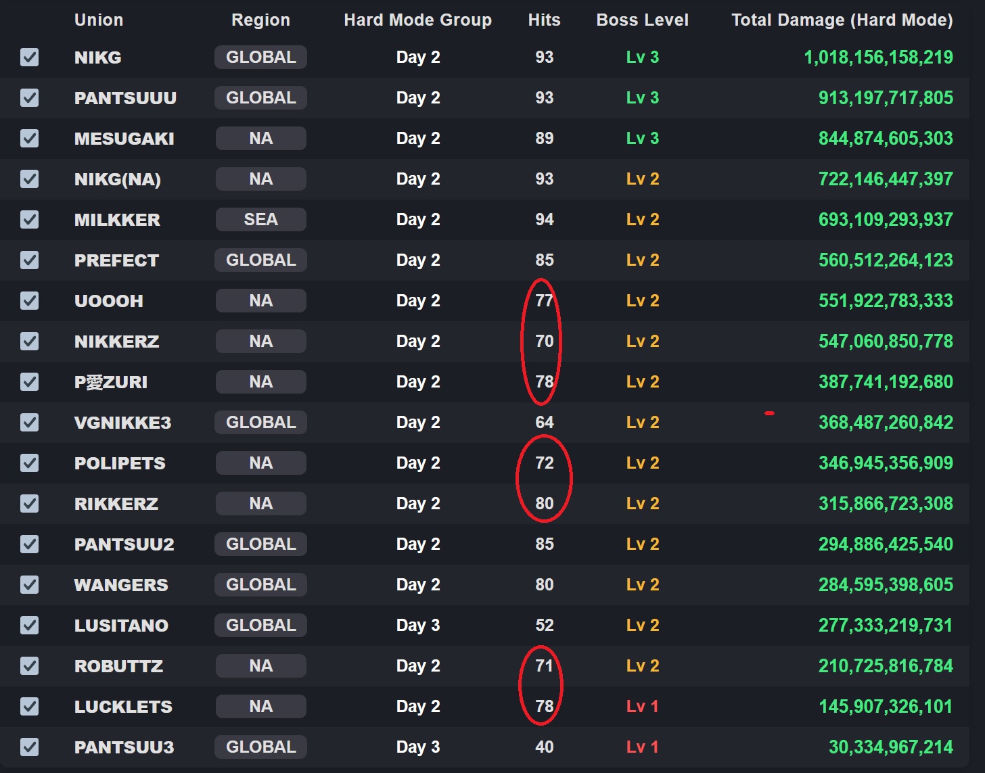Open the NIKG union name
985x773 pixels.
(98, 57)
